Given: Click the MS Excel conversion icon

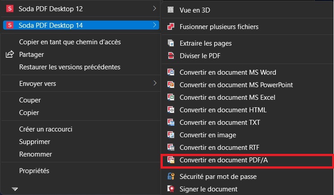Looking at the screenshot, I should [171, 97].
